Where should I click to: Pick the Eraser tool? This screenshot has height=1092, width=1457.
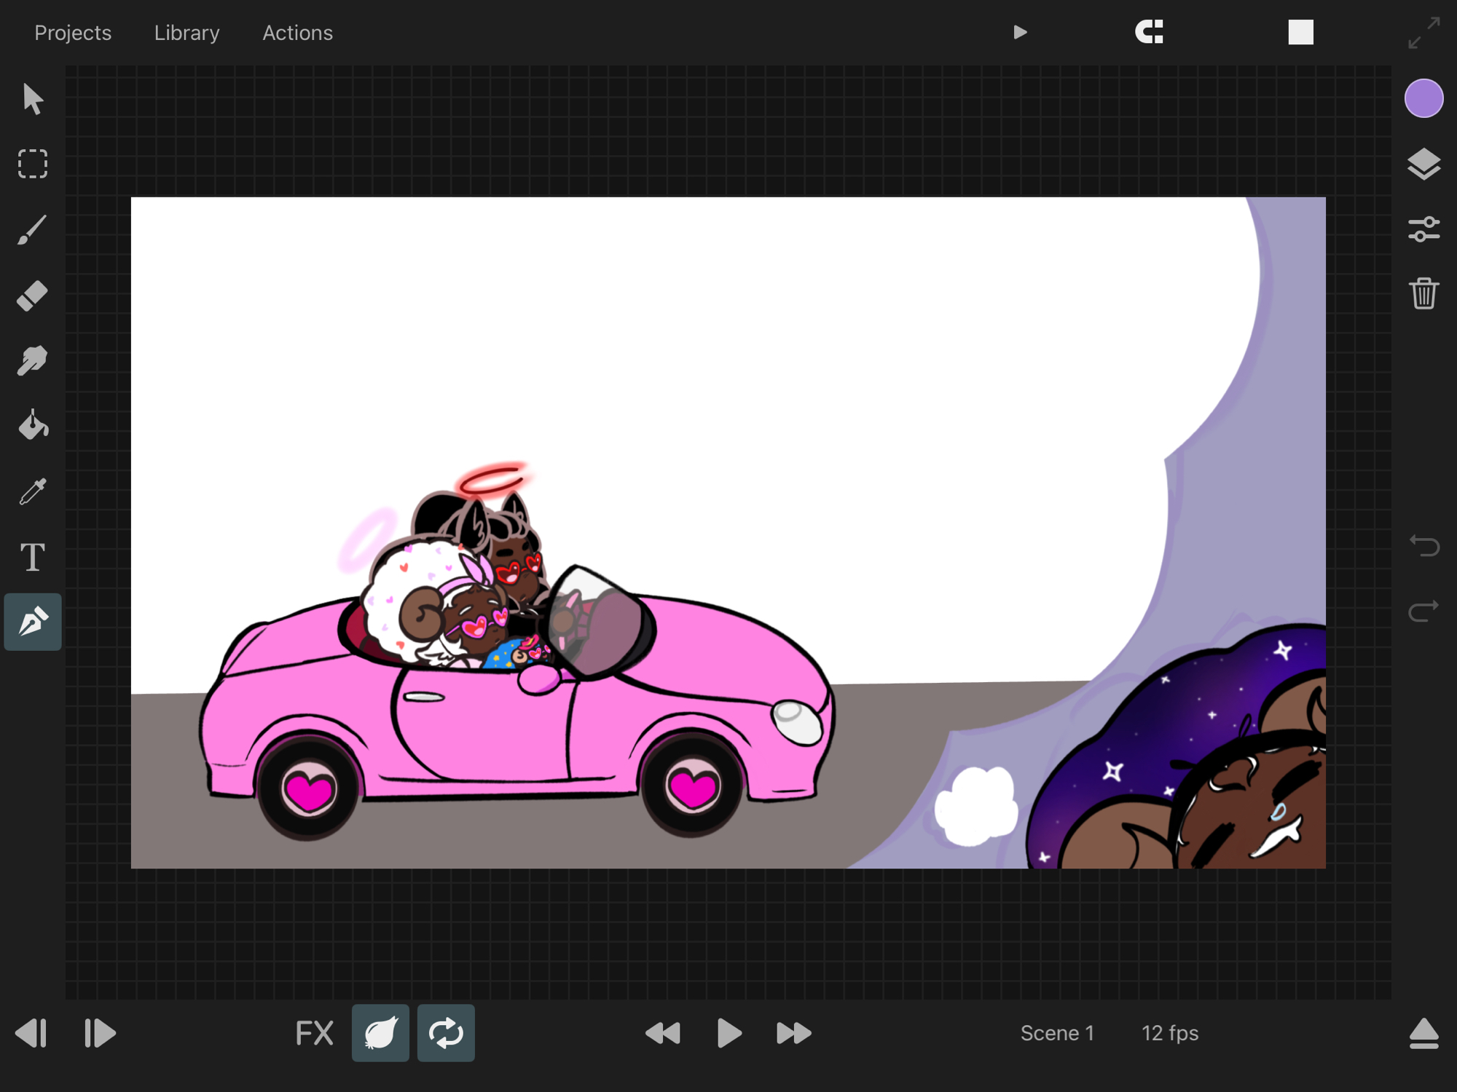tap(33, 296)
